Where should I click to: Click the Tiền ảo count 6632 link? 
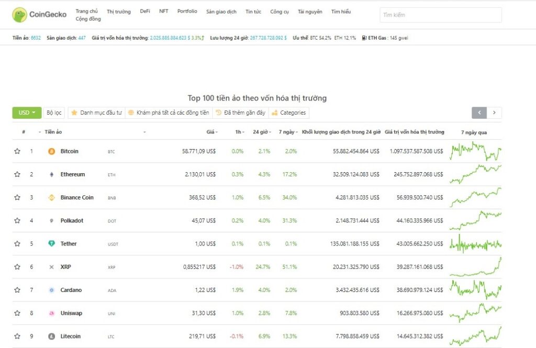tap(36, 38)
